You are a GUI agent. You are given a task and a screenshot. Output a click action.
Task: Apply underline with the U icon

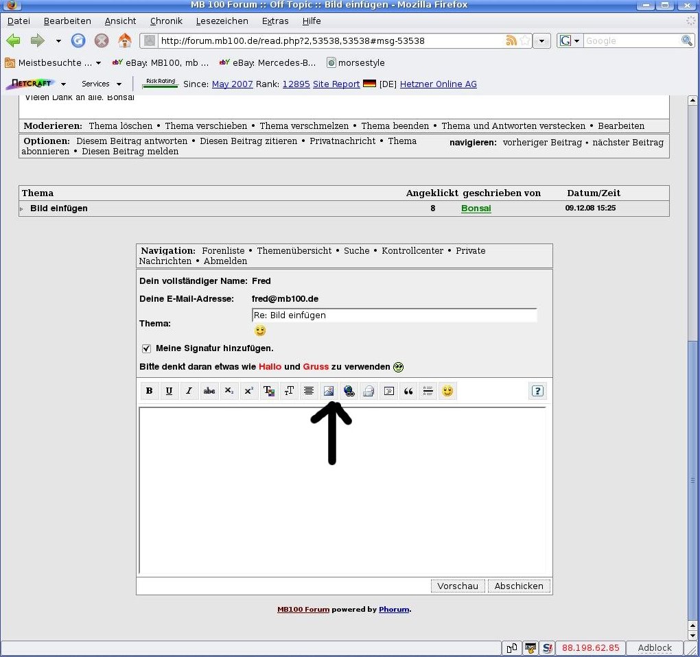click(x=170, y=391)
